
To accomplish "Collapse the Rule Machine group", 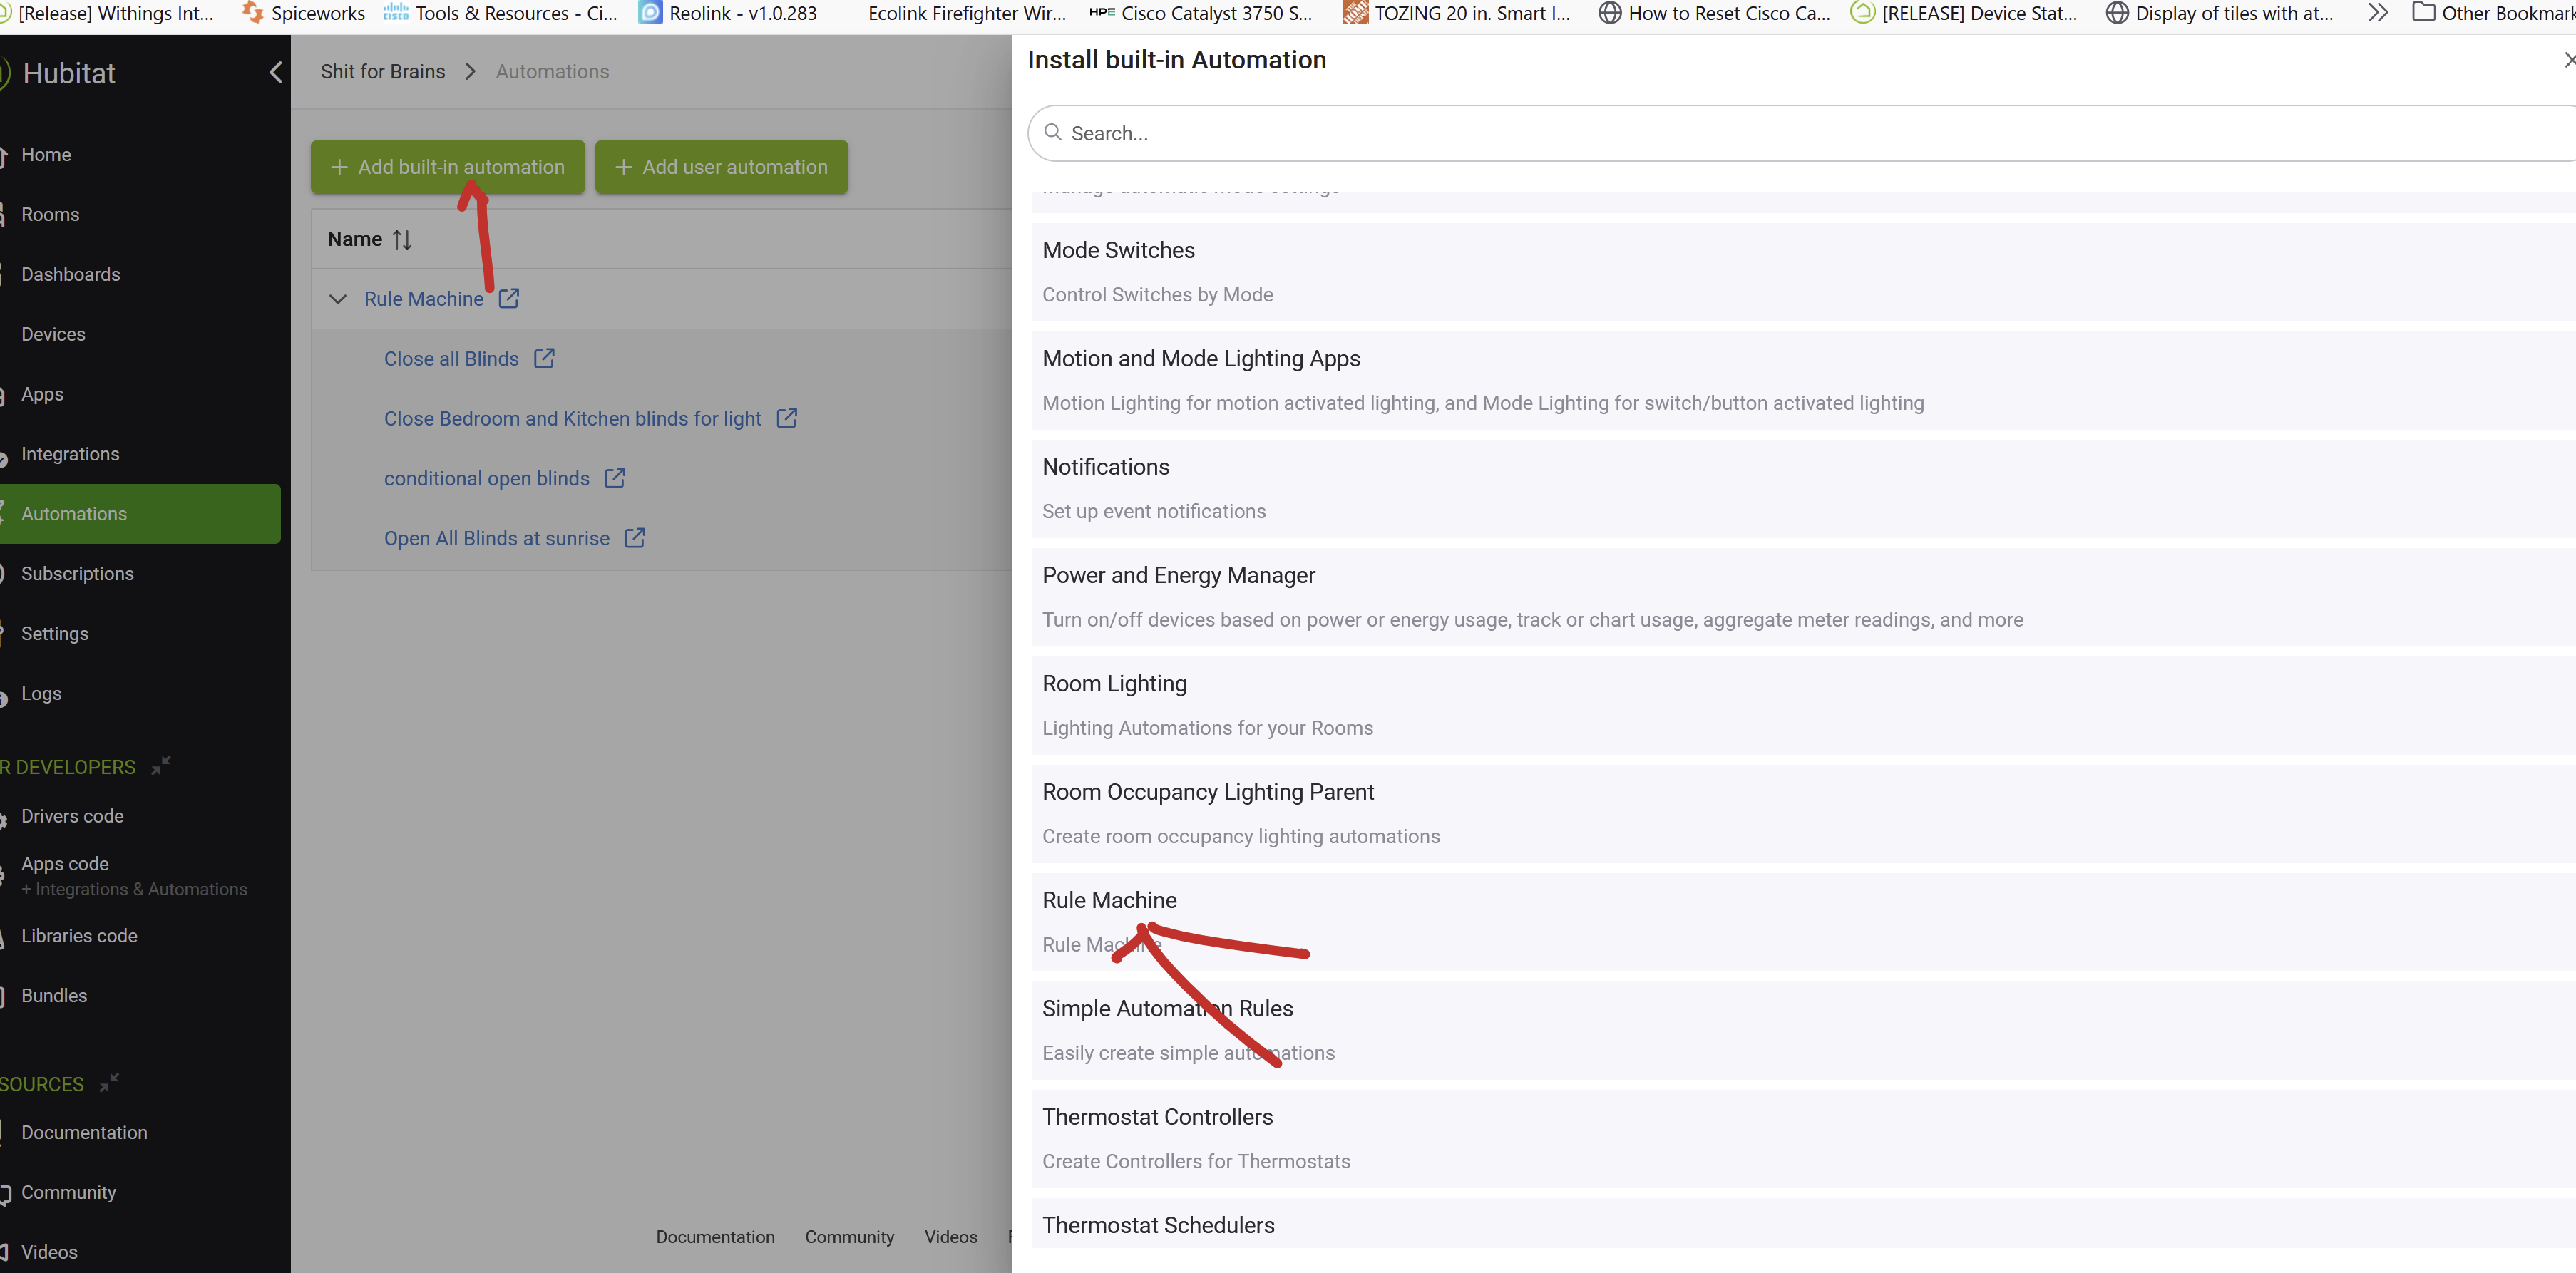I will (338, 299).
